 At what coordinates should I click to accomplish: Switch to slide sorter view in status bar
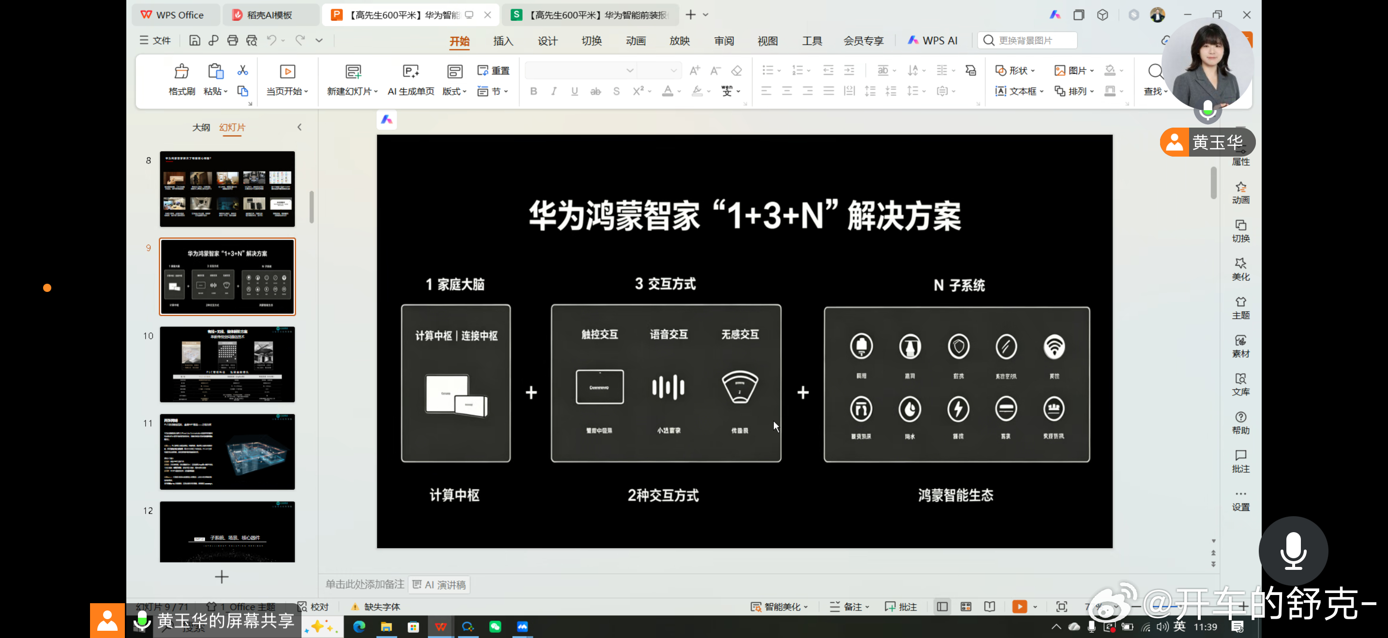pos(966,606)
